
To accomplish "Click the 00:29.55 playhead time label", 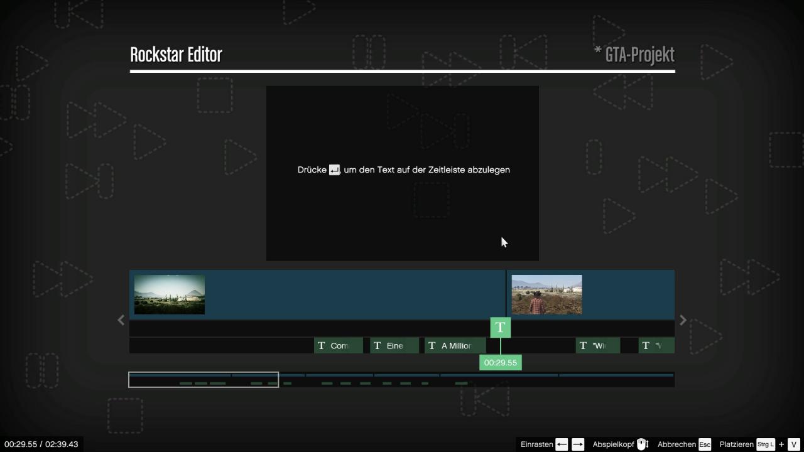I will tap(501, 363).
